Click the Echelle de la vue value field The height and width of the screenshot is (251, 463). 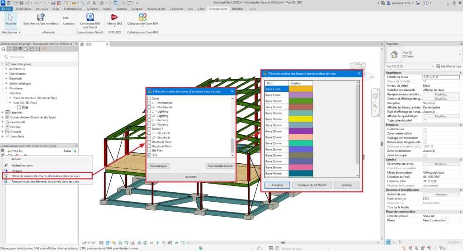point(441,77)
